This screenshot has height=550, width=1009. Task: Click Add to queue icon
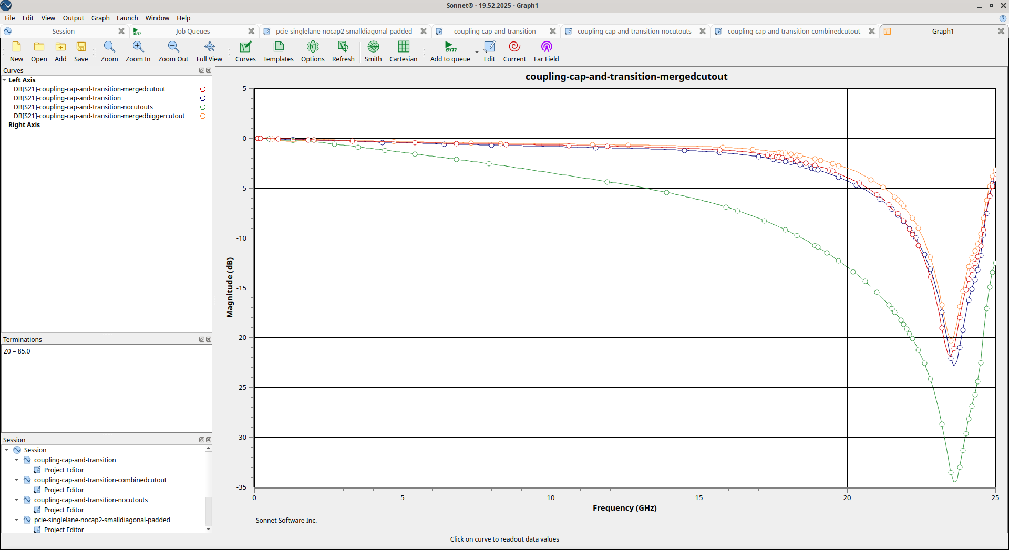click(450, 51)
